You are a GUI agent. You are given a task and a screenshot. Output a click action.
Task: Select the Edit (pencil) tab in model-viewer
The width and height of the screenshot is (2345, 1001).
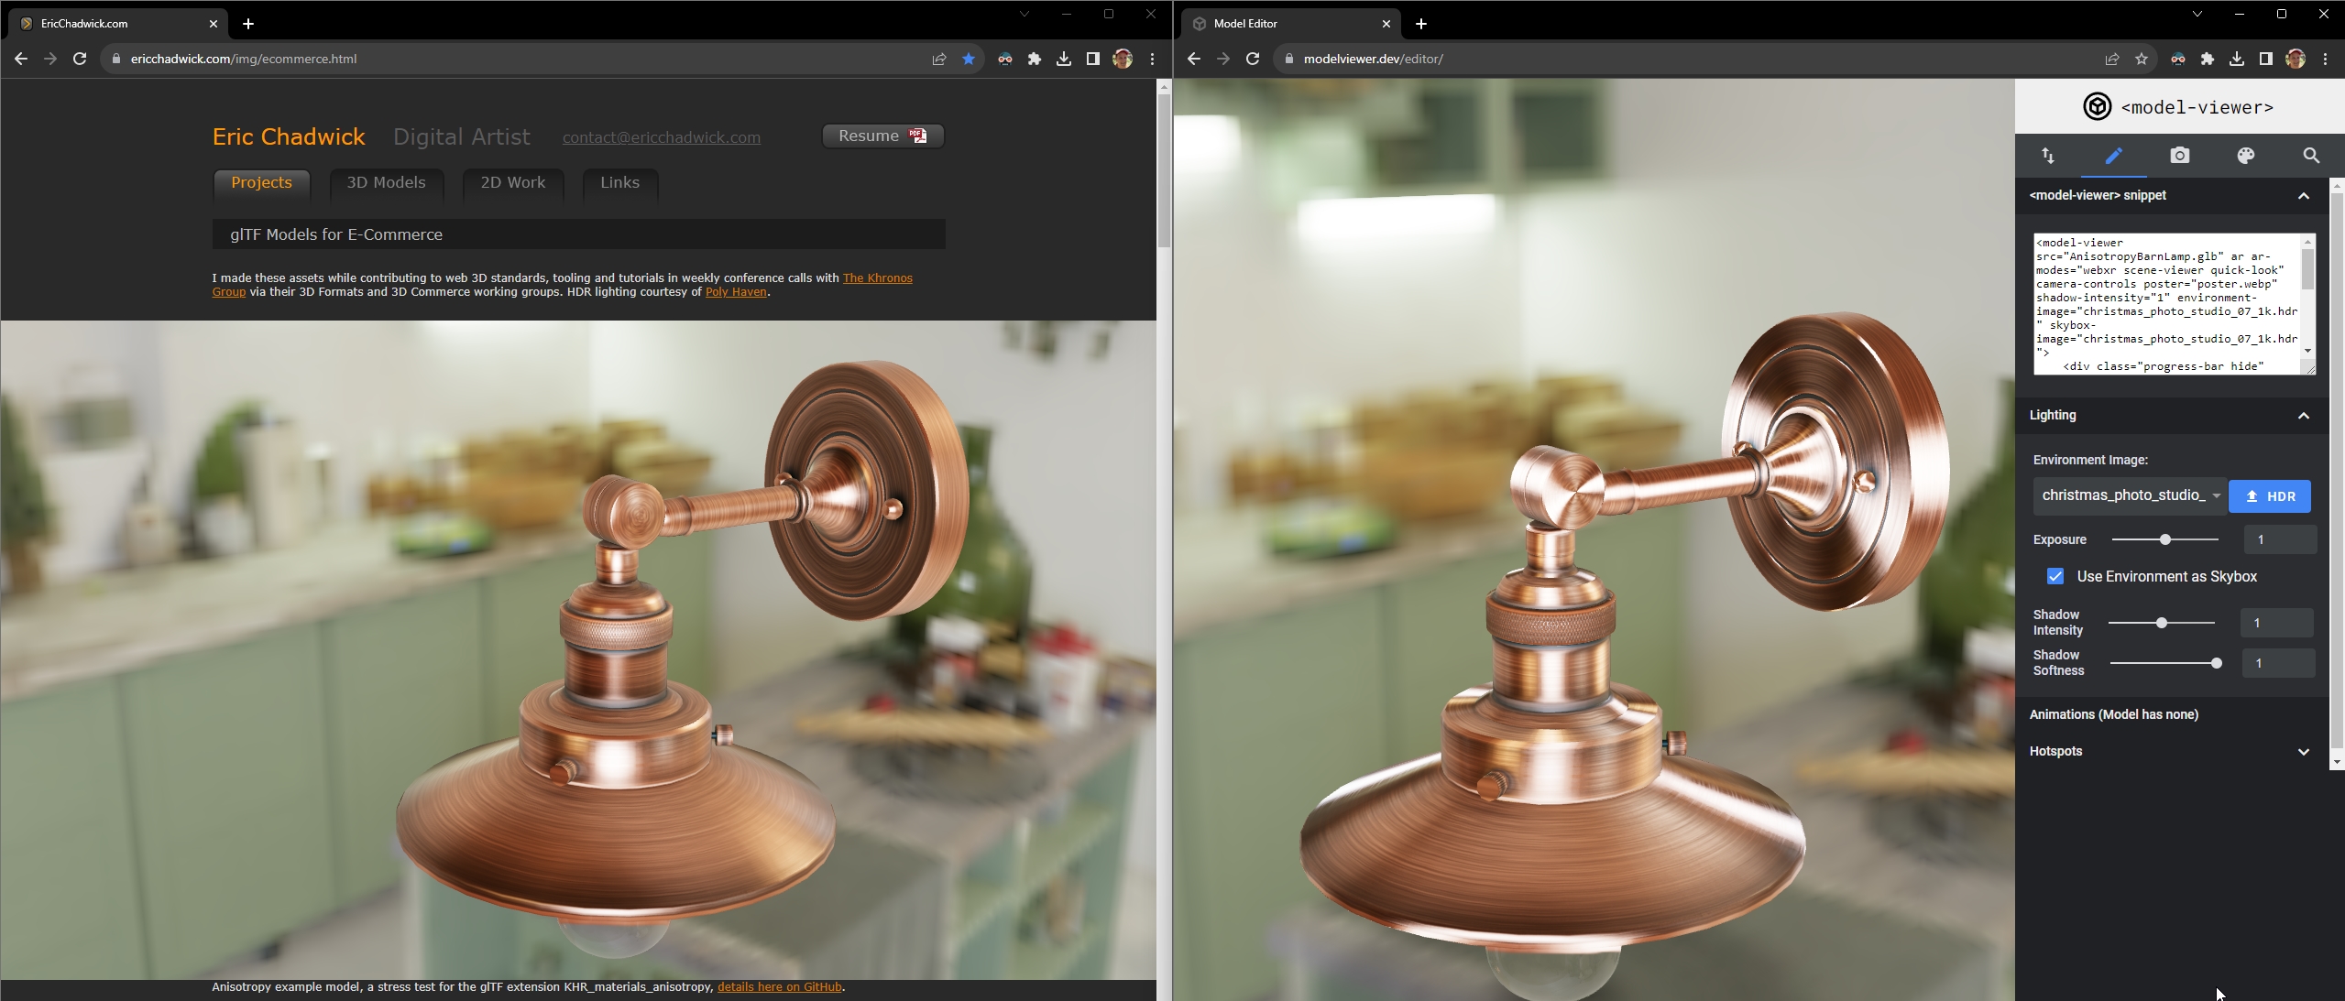pyautogui.click(x=2113, y=156)
